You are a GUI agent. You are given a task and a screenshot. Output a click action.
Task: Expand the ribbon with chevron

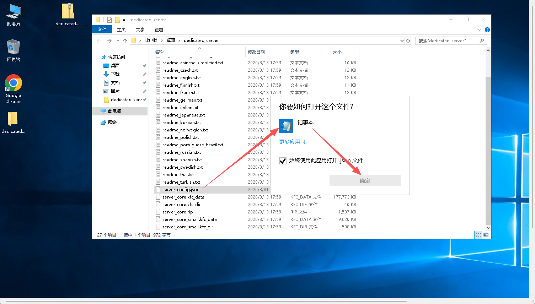point(479,30)
